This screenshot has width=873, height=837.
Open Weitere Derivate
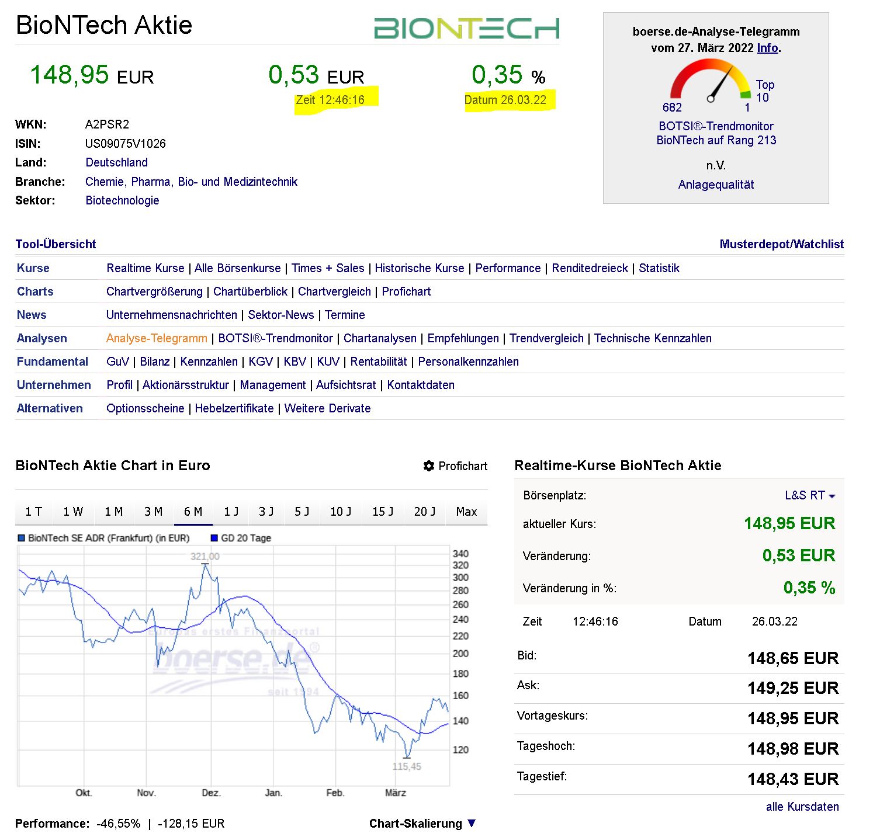point(327,408)
